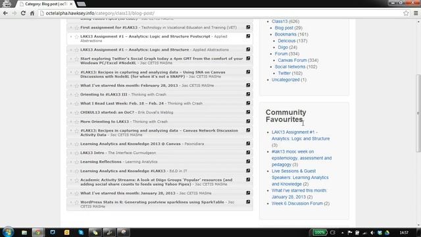Star the 'More Orienting to LAK13' post
The width and height of the screenshot is (421, 237).
[x=76, y=122]
